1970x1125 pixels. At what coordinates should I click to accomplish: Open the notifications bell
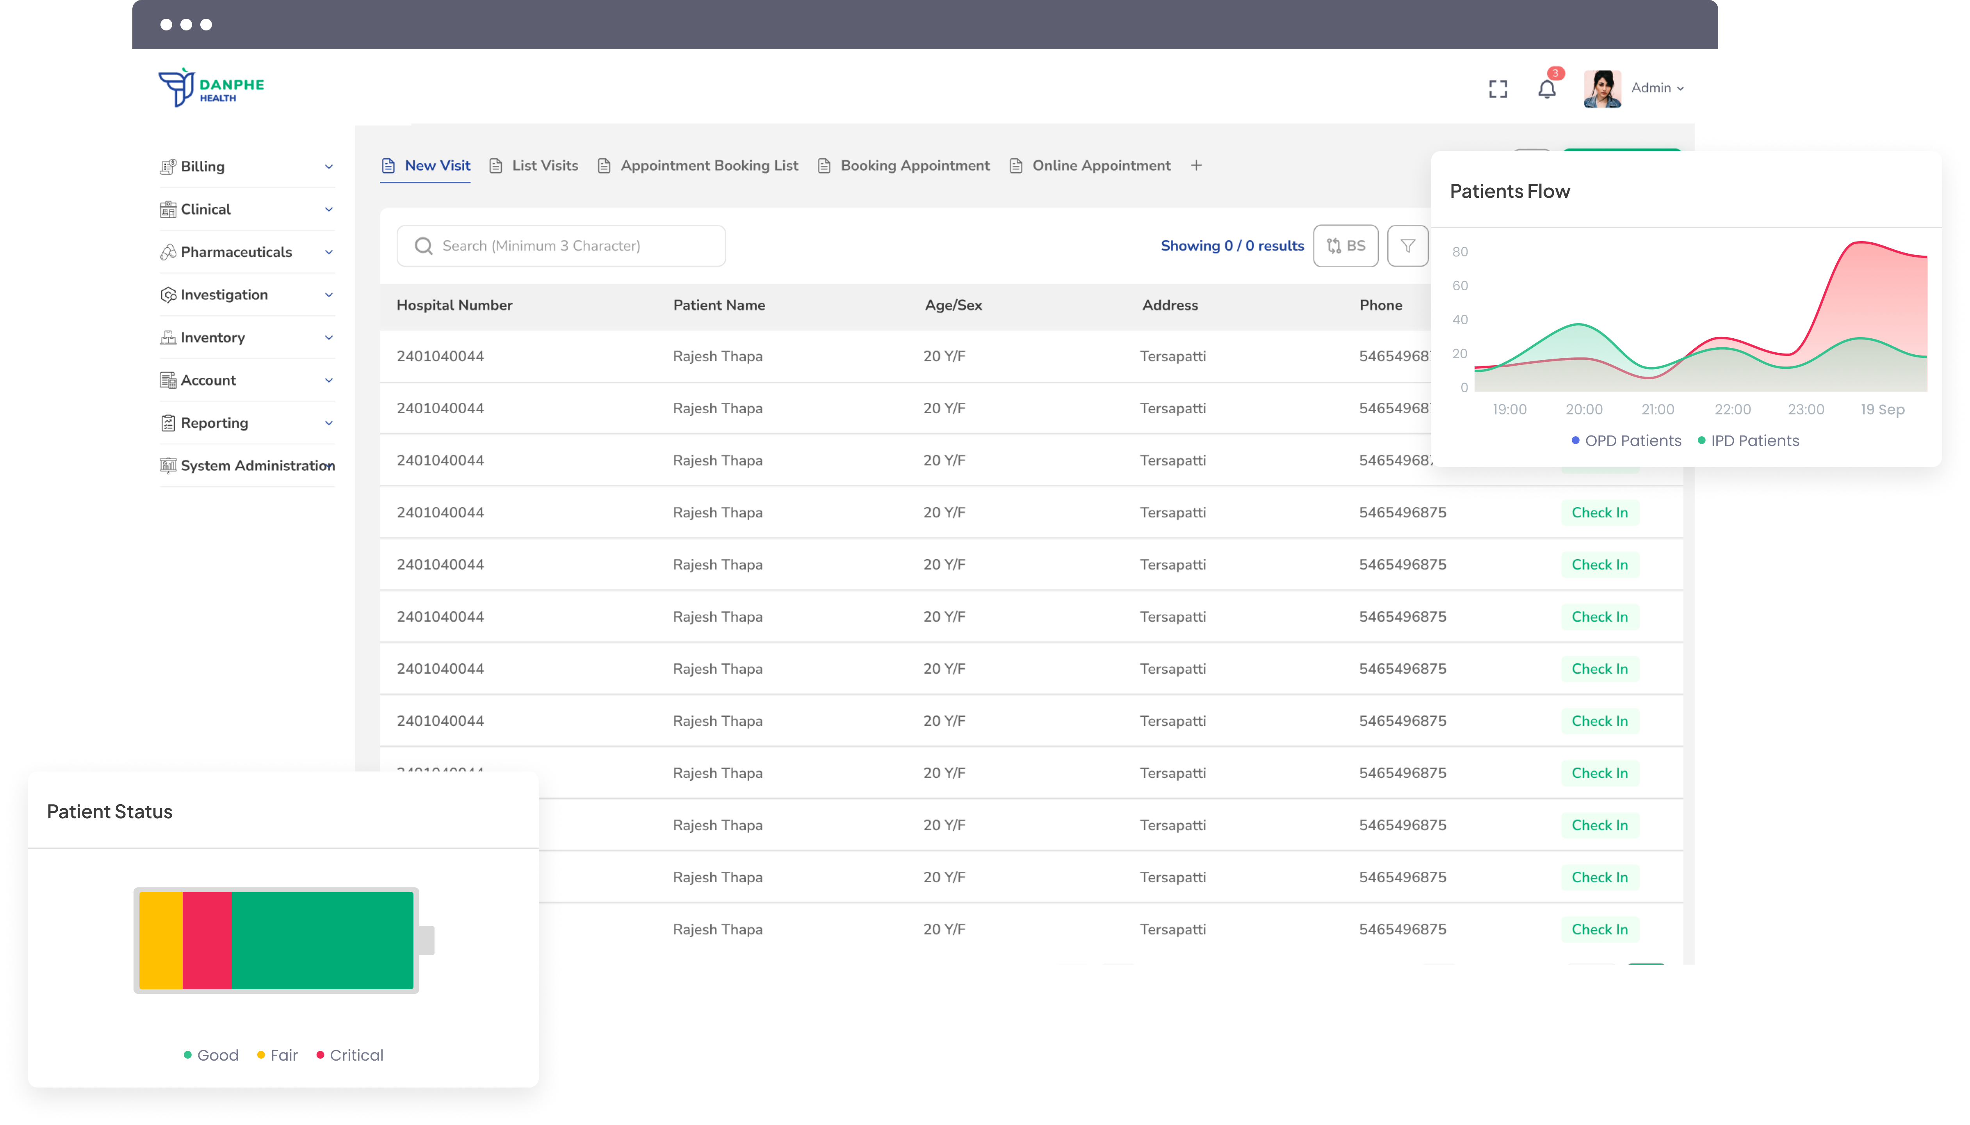click(1546, 89)
